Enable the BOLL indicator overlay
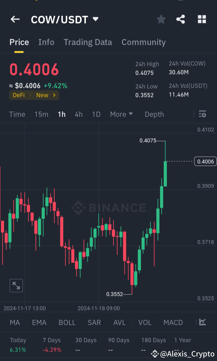The height and width of the screenshot is (361, 217). (67, 322)
